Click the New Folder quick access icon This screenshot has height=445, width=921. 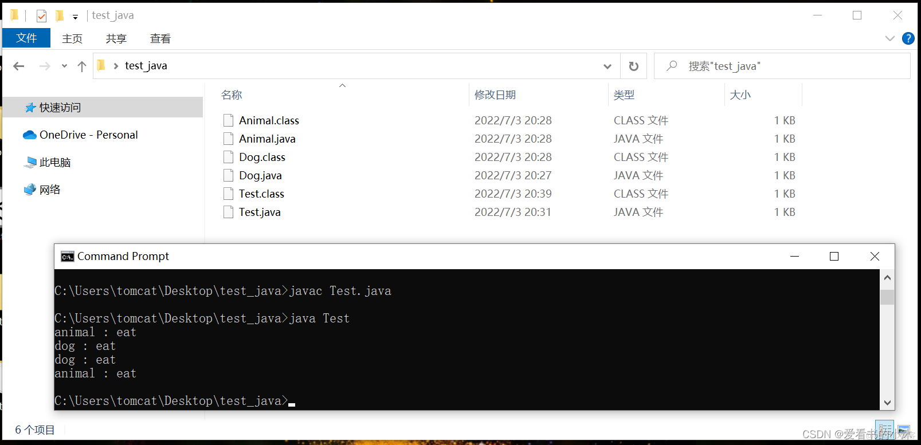[60, 15]
